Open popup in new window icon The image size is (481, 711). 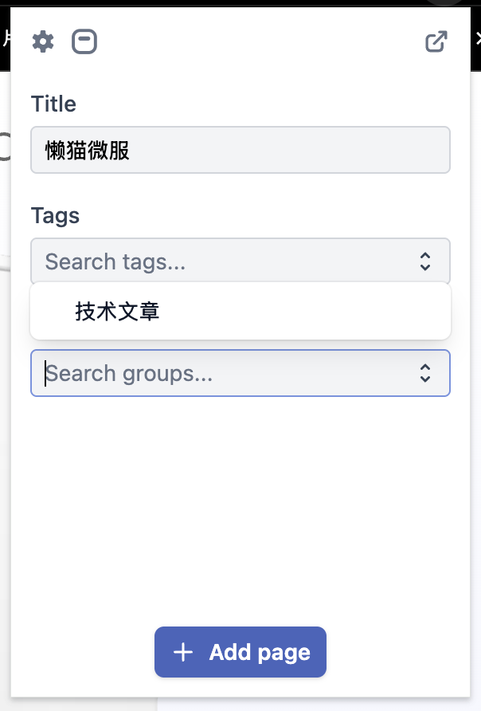[436, 41]
